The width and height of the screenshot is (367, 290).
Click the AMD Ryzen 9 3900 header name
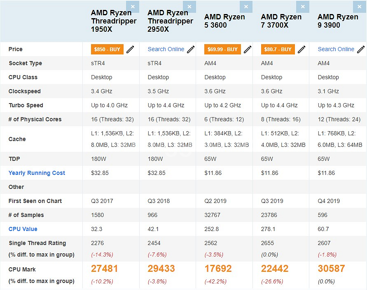pyautogui.click(x=338, y=21)
